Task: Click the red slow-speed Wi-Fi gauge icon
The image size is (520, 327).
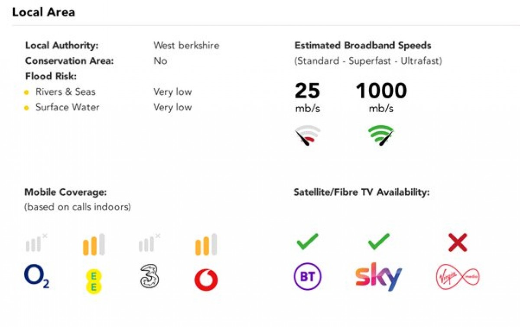Action: coord(307,136)
